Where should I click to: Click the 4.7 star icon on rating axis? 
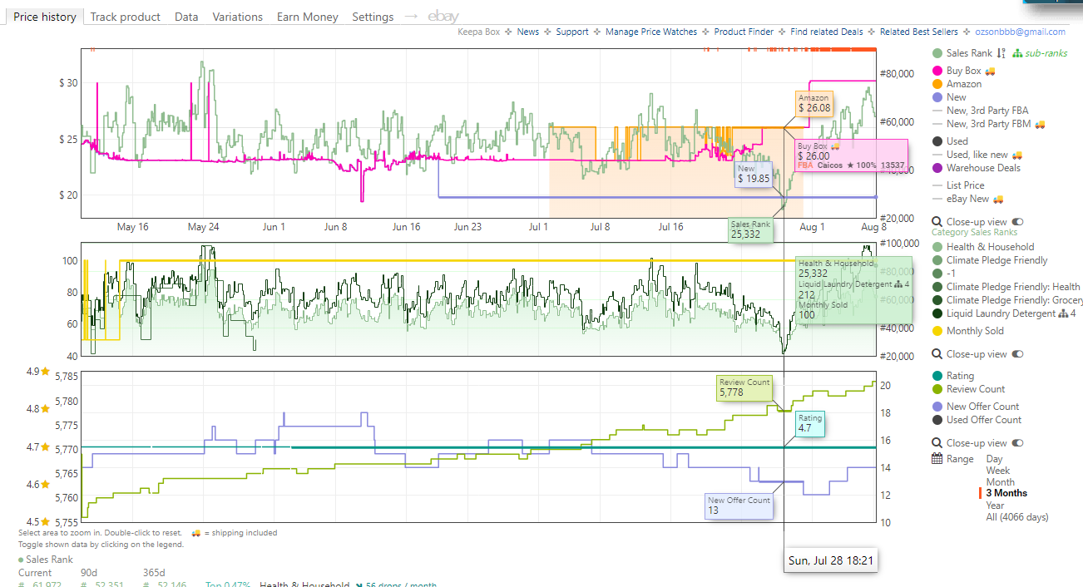pos(46,447)
